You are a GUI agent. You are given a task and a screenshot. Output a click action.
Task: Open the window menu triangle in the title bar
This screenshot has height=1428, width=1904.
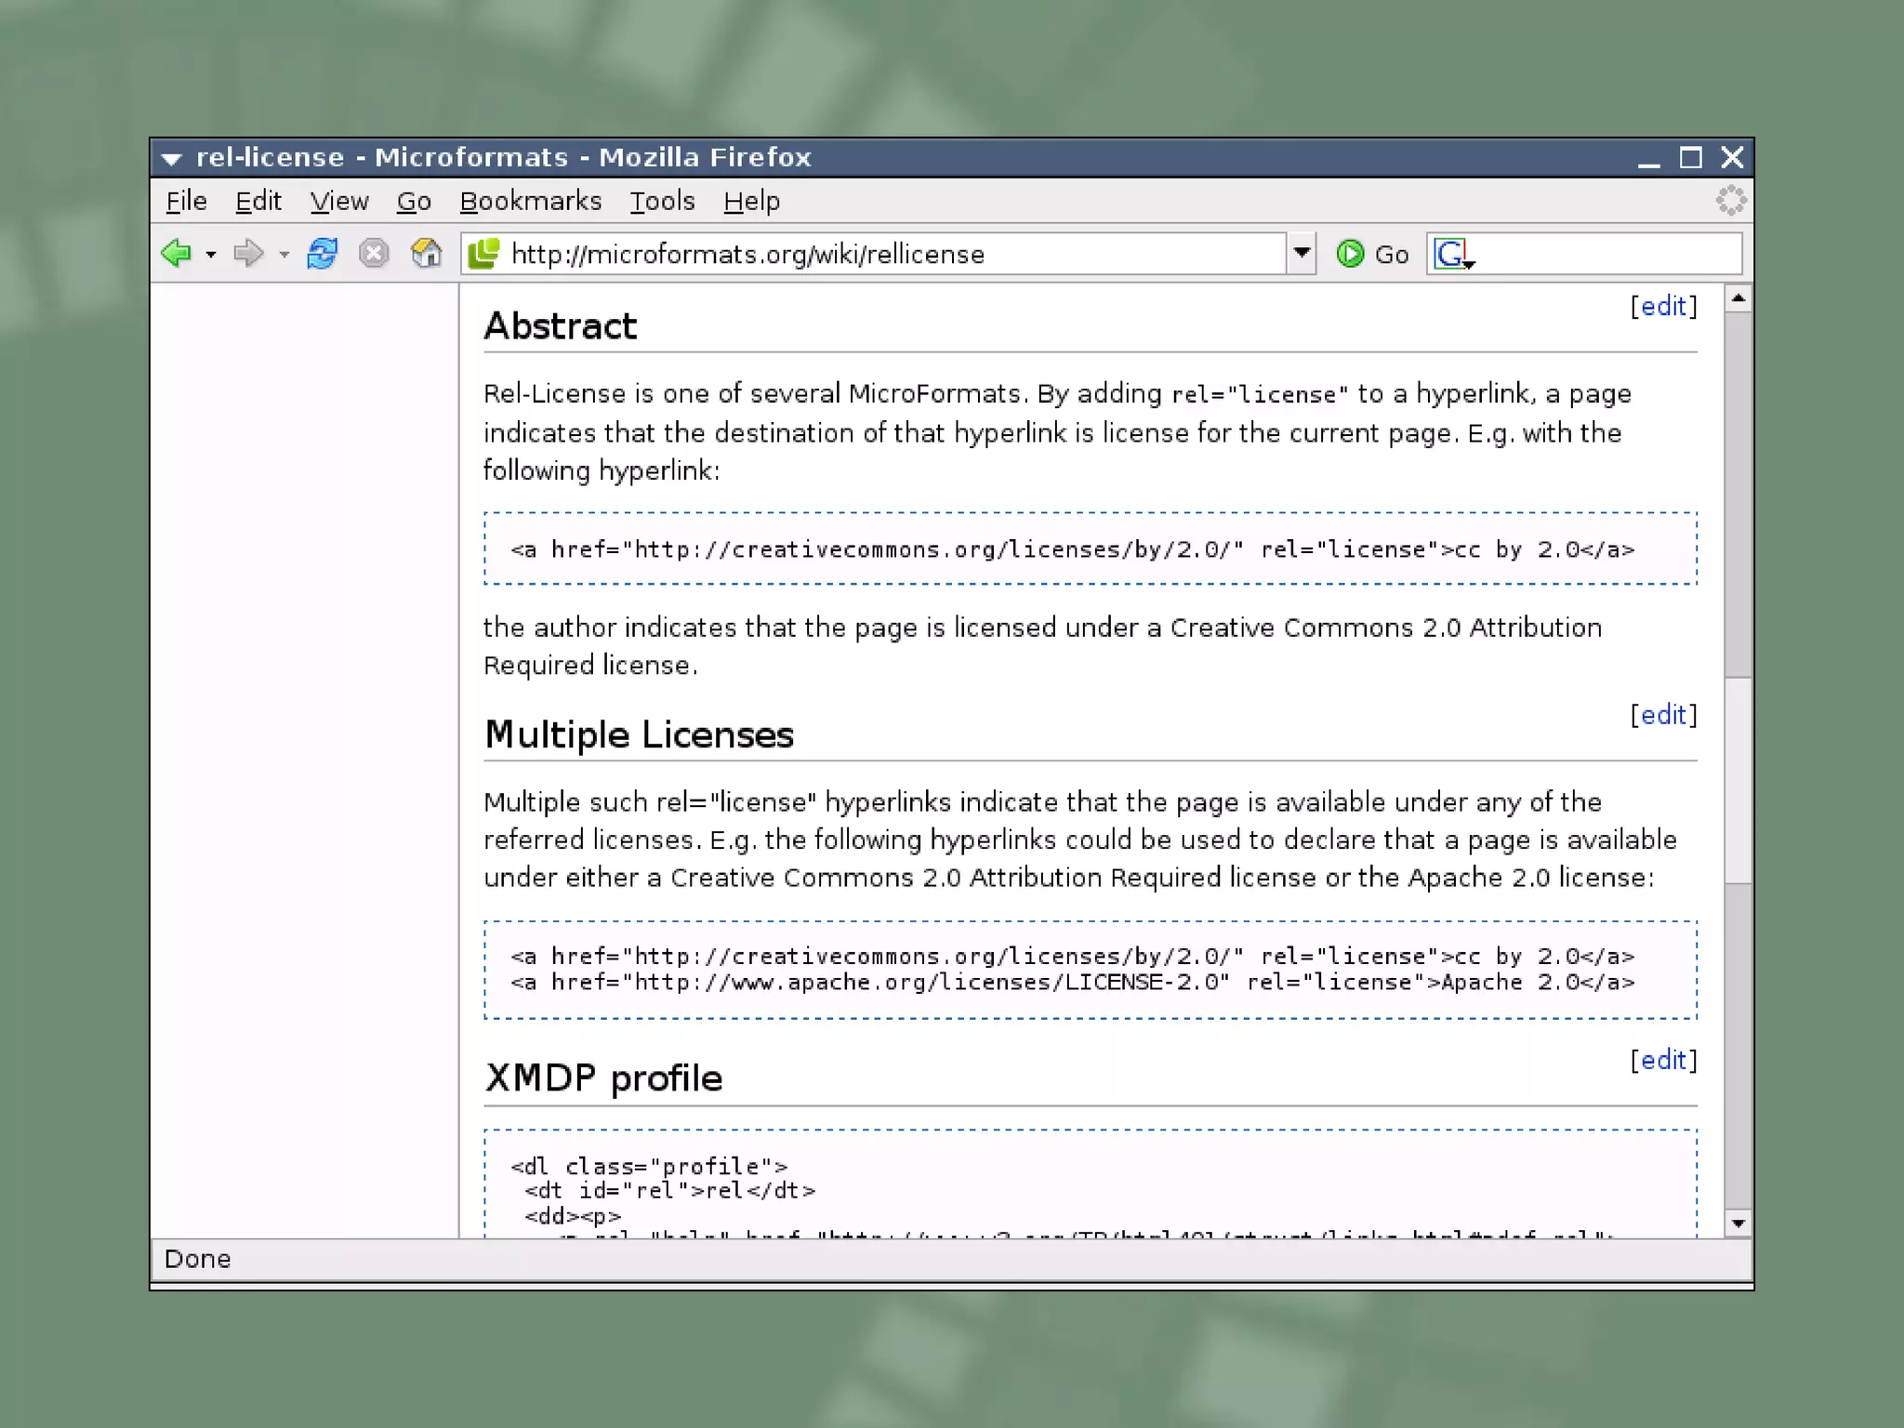coord(171,158)
